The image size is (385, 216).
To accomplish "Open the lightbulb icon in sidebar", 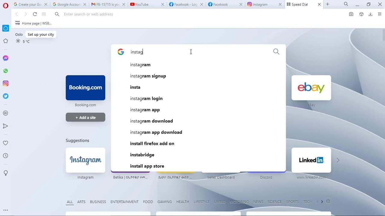I will coord(5,173).
